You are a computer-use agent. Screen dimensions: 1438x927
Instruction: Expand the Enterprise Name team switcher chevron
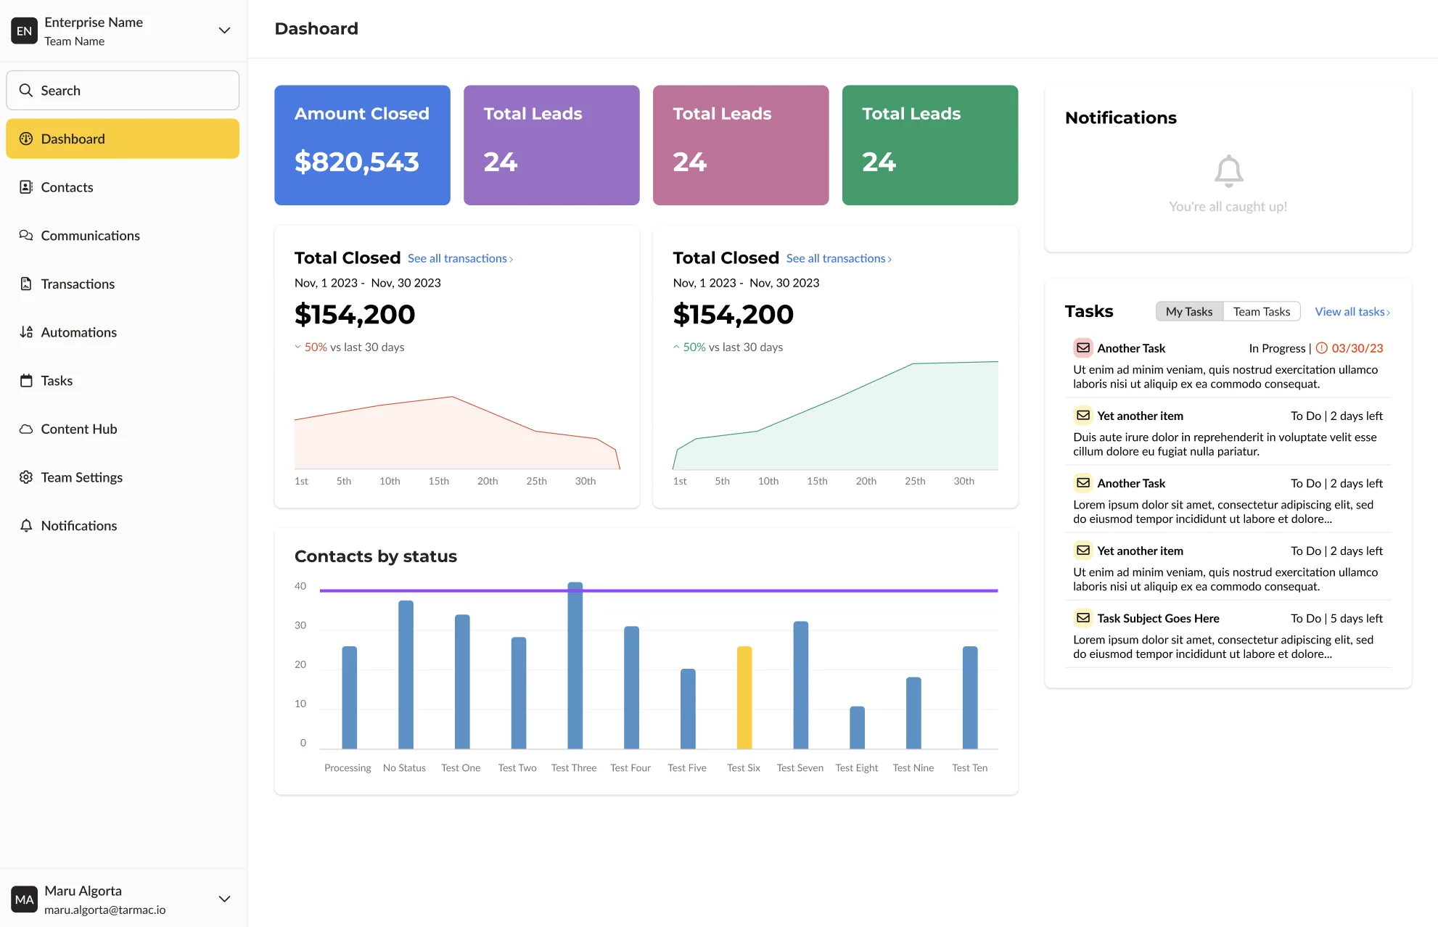pyautogui.click(x=224, y=30)
